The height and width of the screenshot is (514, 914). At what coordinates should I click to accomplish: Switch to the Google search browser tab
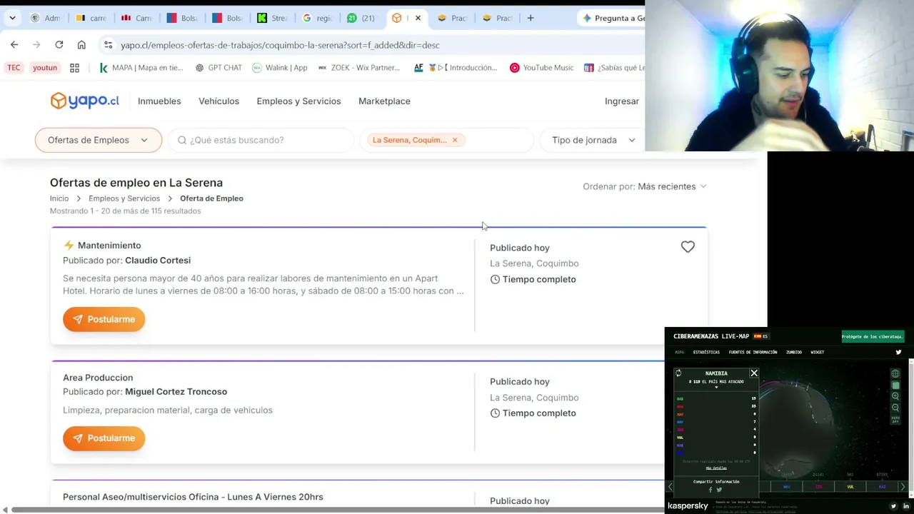pos(316,18)
